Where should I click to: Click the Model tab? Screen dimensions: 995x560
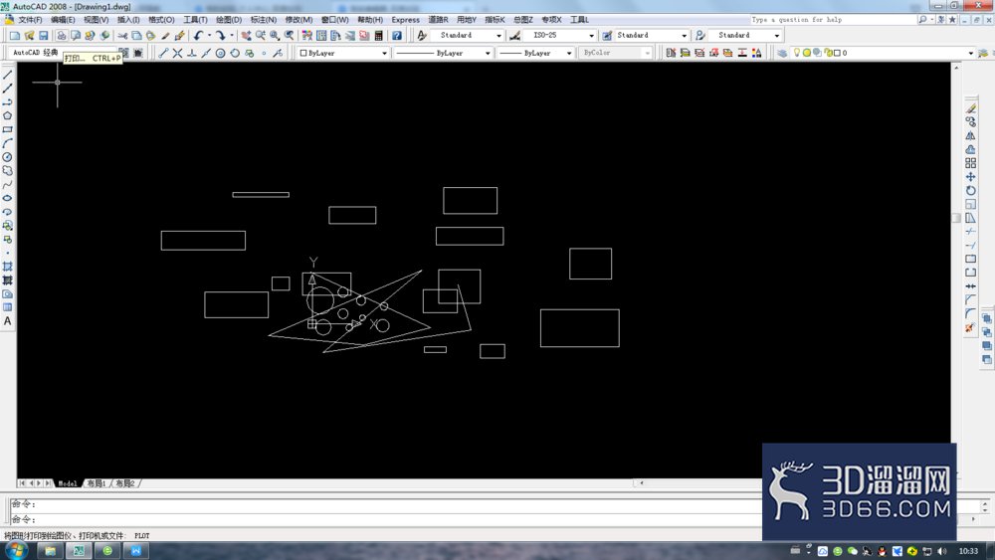[x=68, y=483]
